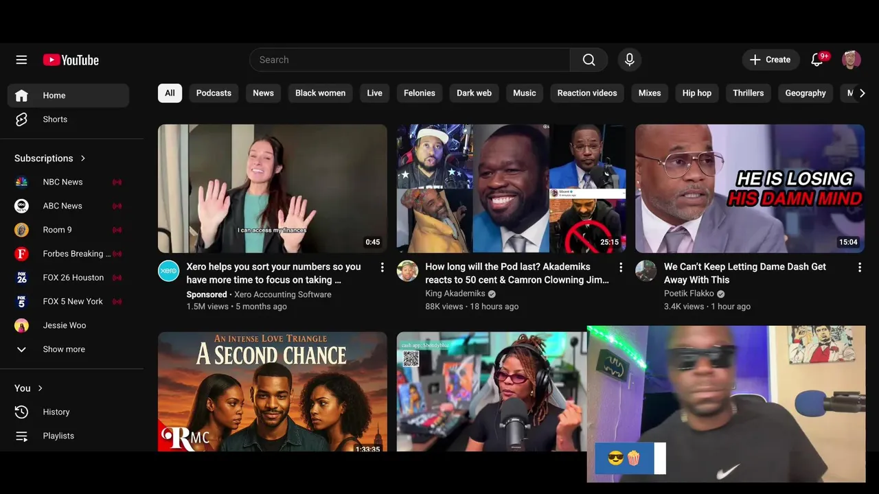Image resolution: width=879 pixels, height=494 pixels.
Task: Open the Room 9 channel icon
Action: [x=21, y=230]
